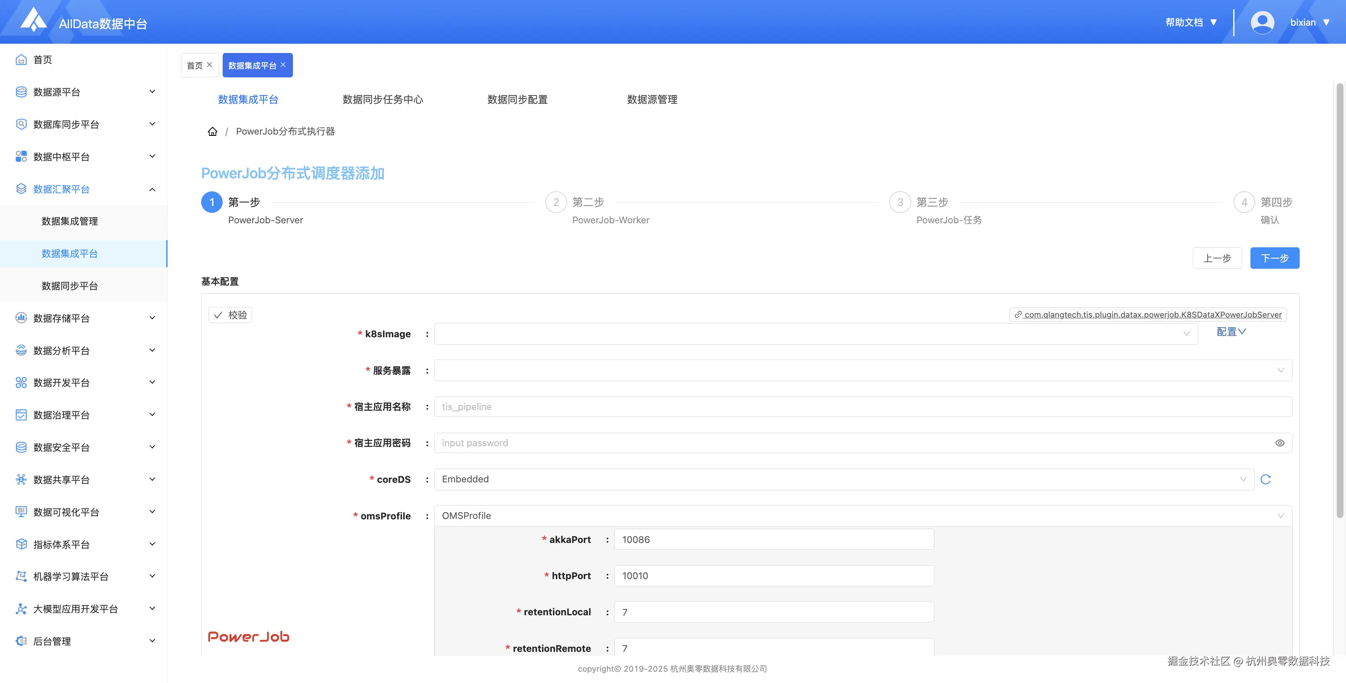Close the 数据集成平台 tab

[283, 65]
